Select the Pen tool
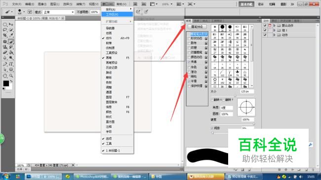The image size is (321, 180). click(5, 64)
